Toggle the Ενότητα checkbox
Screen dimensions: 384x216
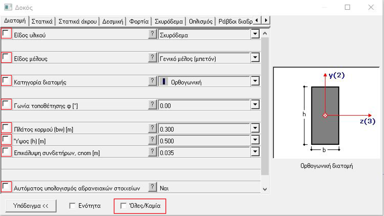[72, 205]
